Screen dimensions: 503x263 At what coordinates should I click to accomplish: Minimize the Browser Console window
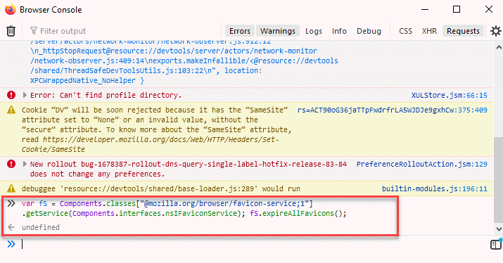tap(425, 9)
